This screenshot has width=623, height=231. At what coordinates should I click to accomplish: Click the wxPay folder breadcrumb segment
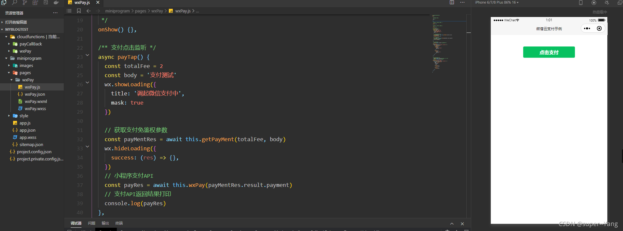click(157, 11)
